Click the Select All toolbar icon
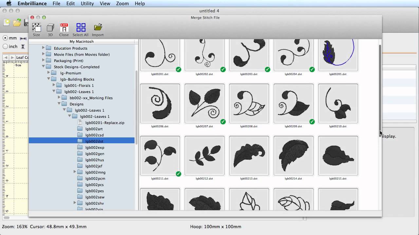The image size is (419, 235). pos(81,28)
